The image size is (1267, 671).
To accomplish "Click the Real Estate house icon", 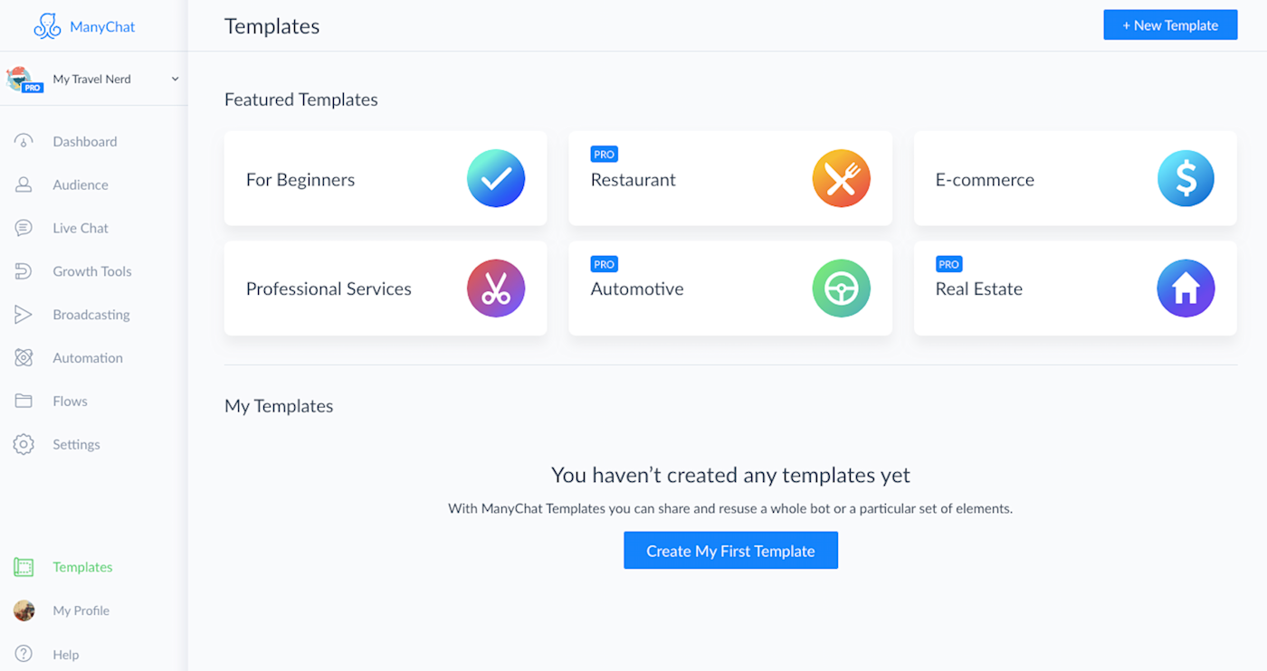I will tap(1186, 288).
